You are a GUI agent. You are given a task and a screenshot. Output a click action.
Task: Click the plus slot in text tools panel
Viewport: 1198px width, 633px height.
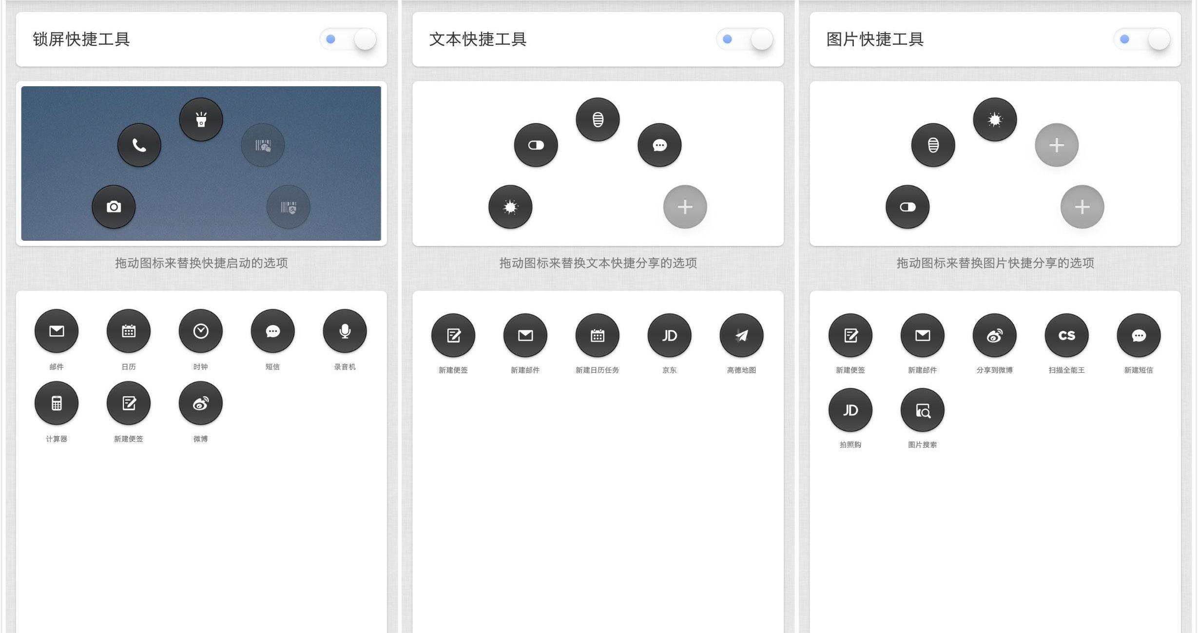click(685, 207)
